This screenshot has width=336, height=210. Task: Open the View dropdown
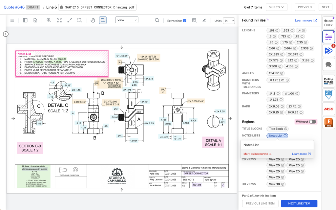pyautogui.click(x=127, y=20)
